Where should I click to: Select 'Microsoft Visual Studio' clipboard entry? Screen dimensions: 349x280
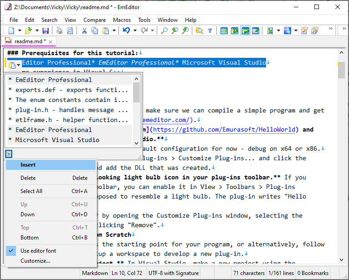[69, 140]
